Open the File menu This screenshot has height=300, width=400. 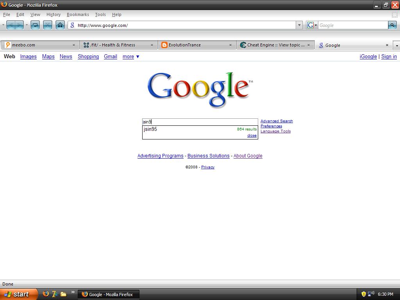(6, 14)
